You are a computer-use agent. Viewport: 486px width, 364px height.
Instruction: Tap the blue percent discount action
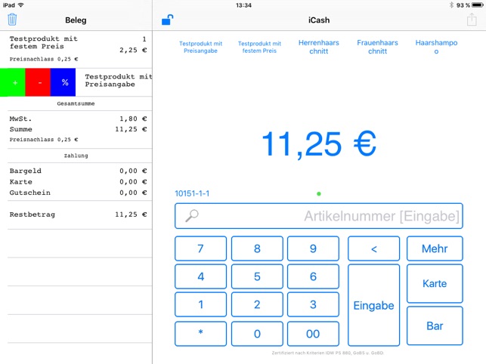(63, 82)
